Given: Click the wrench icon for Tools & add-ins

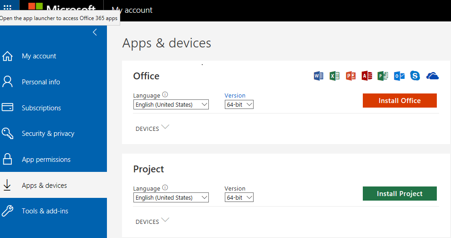Looking at the screenshot, I should (7, 211).
